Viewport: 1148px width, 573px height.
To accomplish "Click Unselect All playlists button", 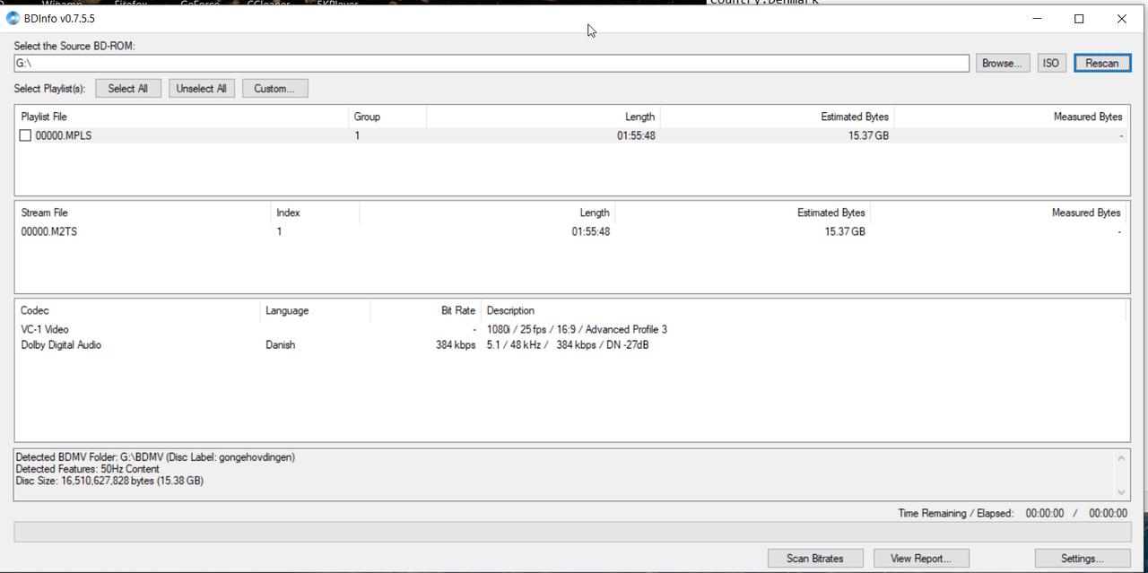I will point(202,89).
